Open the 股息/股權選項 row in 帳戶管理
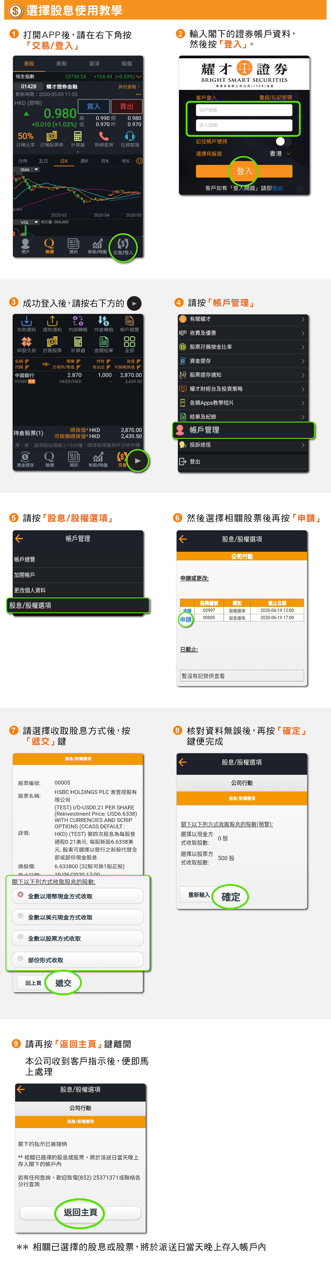The image size is (331, 1276). [78, 605]
